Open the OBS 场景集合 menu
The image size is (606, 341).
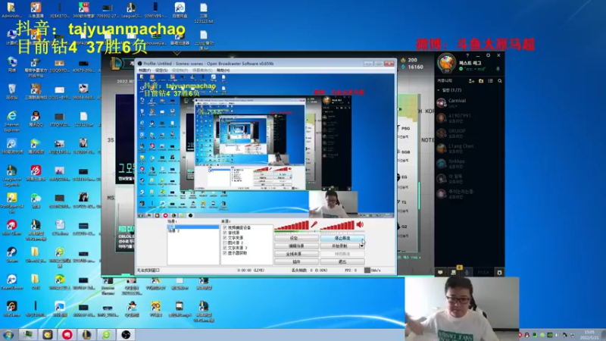click(x=202, y=70)
